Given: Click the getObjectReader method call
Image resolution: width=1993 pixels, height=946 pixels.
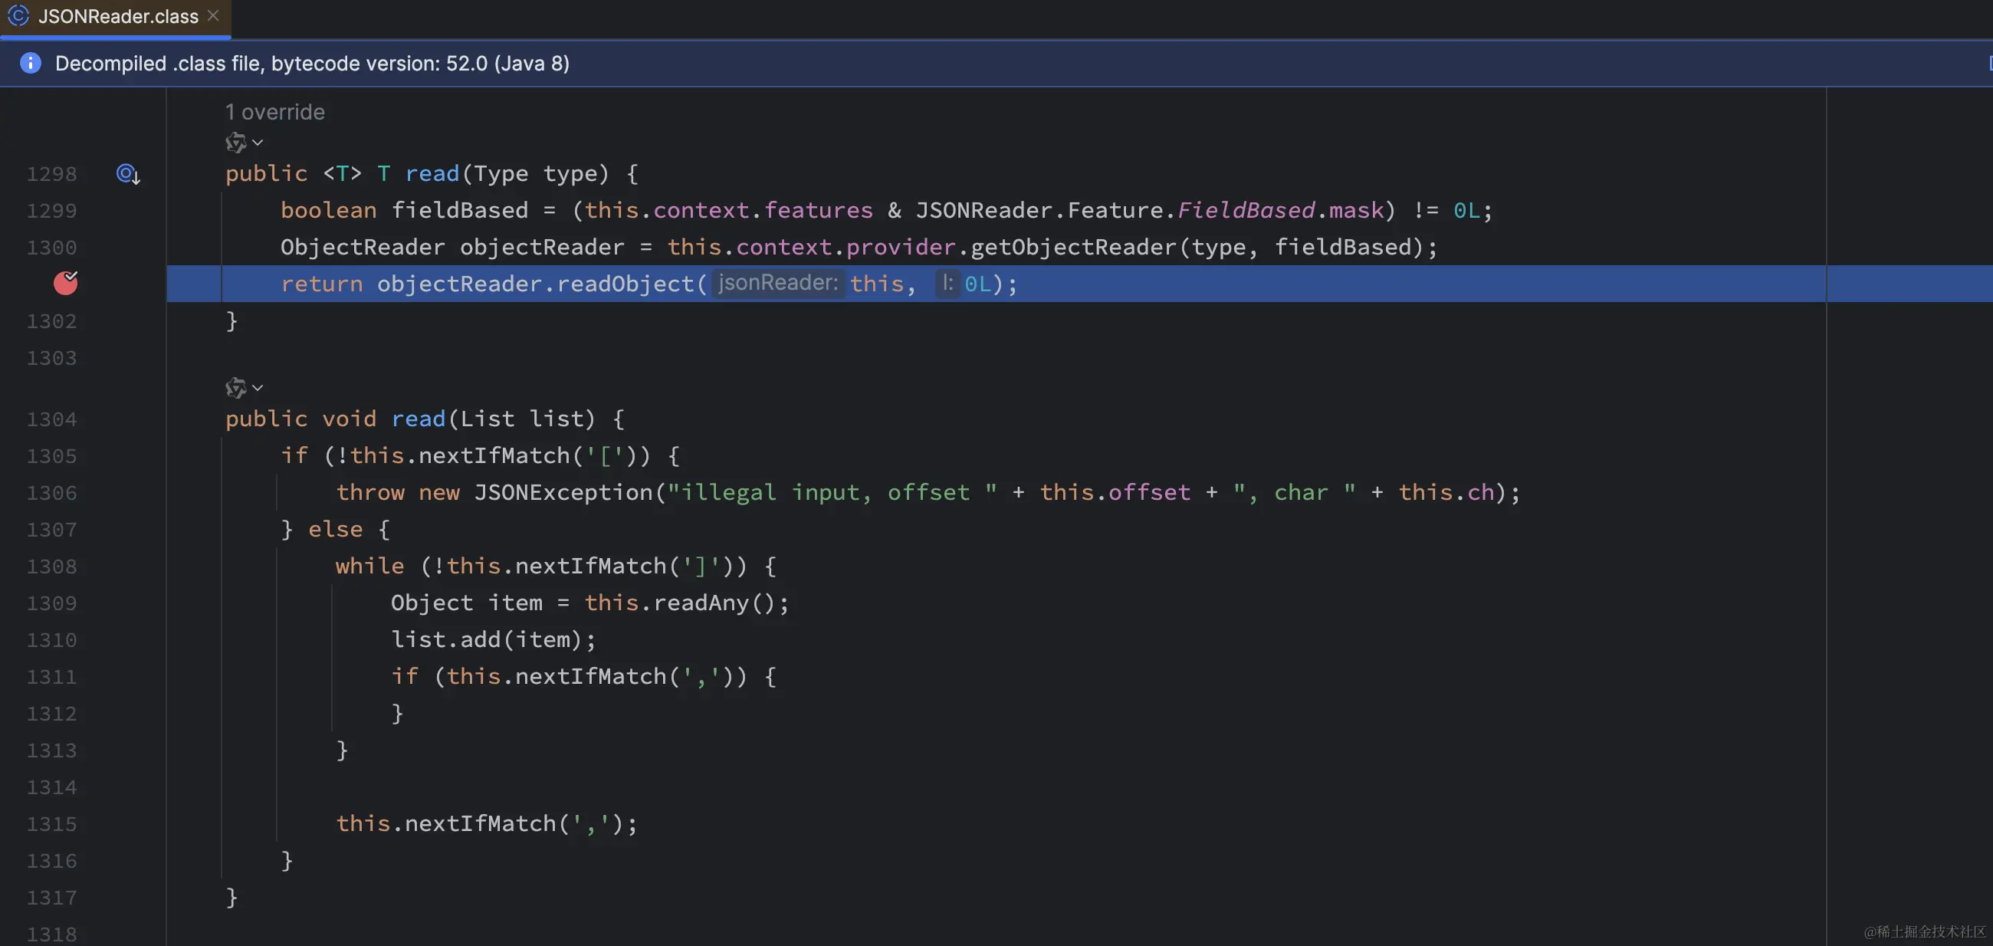Looking at the screenshot, I should [x=1073, y=248].
